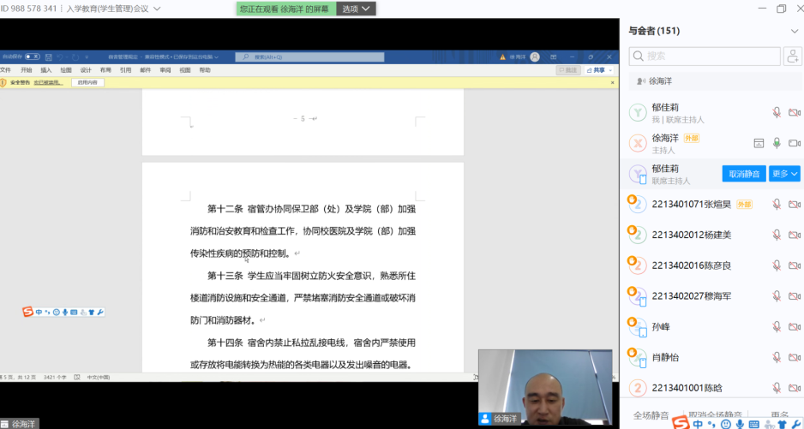Image resolution: width=804 pixels, height=429 pixels.
Task: Expand the 更多 dropdown for 郁佳莉
Action: pyautogui.click(x=784, y=174)
